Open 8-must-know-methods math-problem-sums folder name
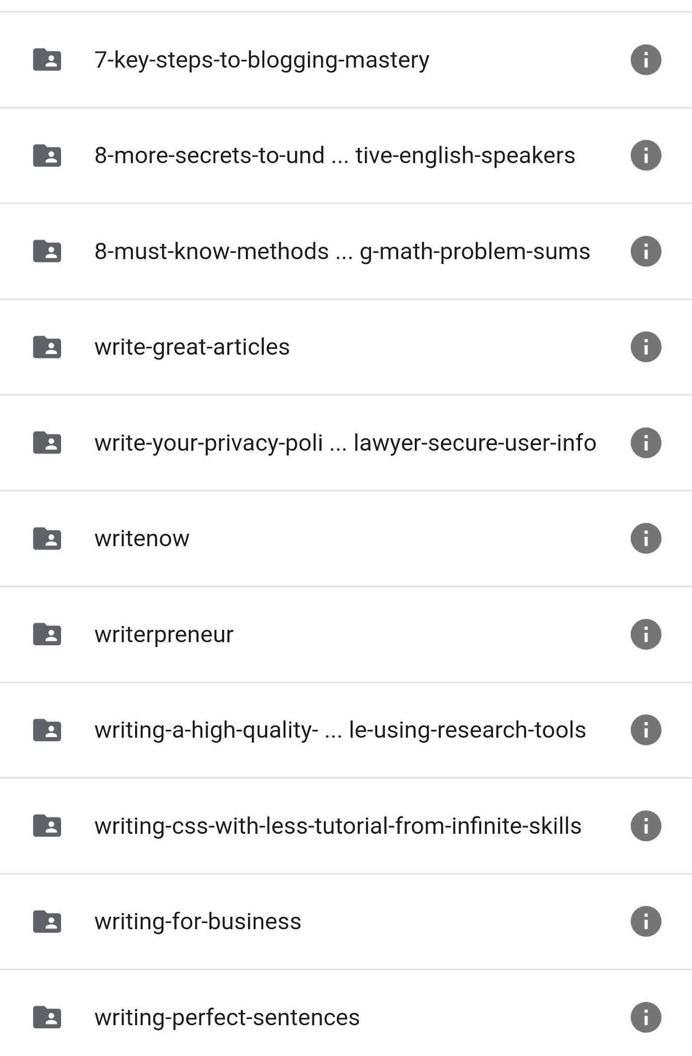 point(342,252)
